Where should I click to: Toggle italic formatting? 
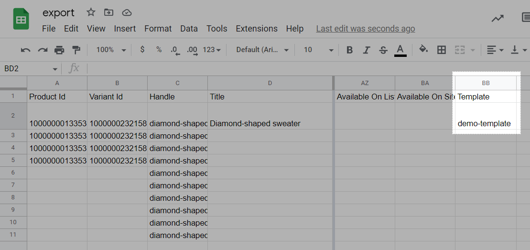tap(367, 50)
